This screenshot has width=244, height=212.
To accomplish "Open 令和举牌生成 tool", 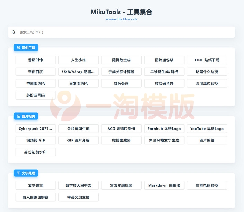I will [78, 129].
